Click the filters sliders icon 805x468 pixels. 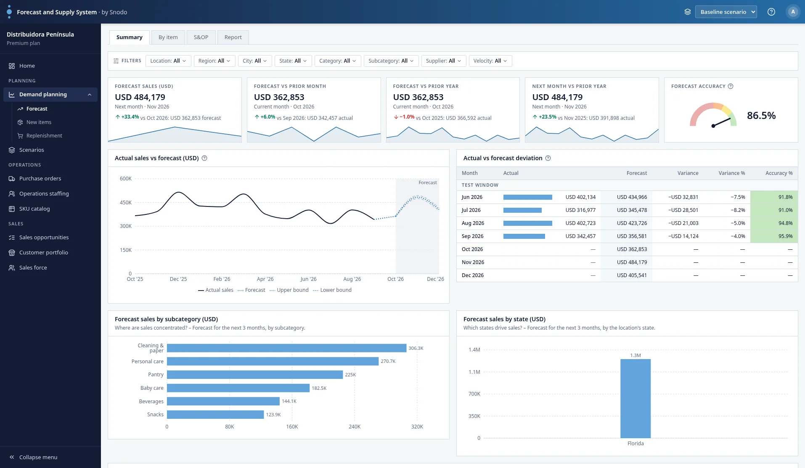click(116, 61)
